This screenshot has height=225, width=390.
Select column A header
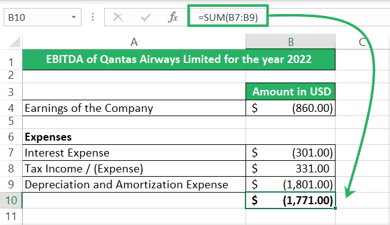134,42
